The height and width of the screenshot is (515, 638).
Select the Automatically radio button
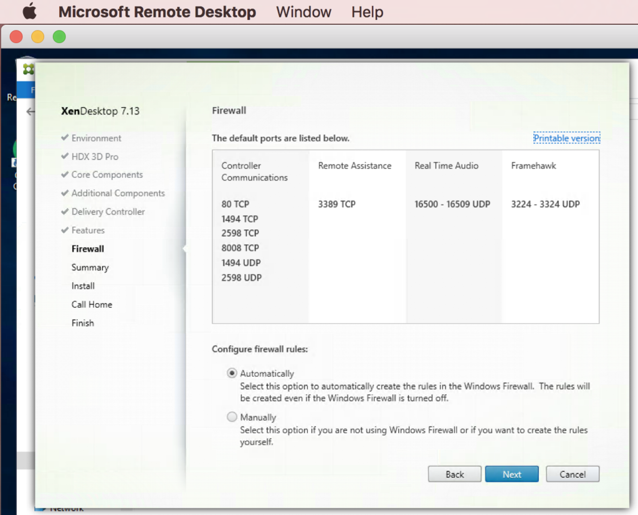point(232,373)
